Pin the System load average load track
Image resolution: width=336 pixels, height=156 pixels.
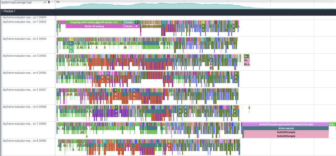[x=49, y=2]
